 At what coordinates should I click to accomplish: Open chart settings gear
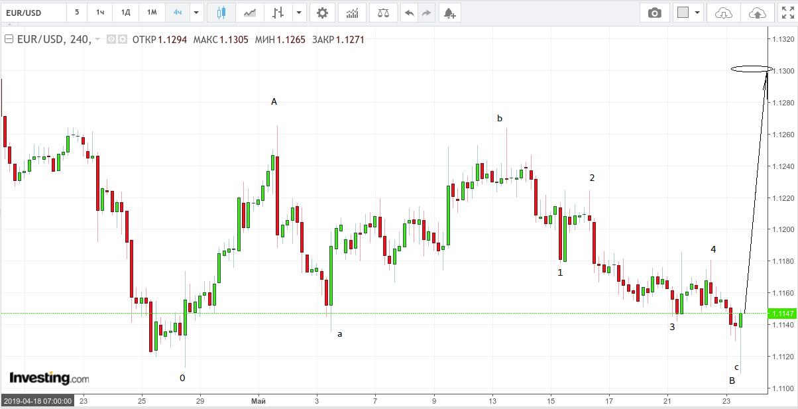(x=322, y=13)
